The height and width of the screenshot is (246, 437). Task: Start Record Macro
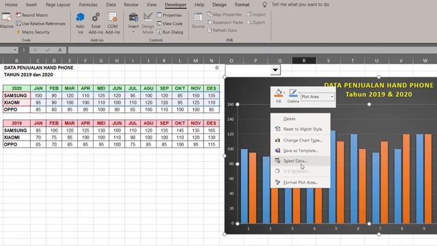pos(32,15)
